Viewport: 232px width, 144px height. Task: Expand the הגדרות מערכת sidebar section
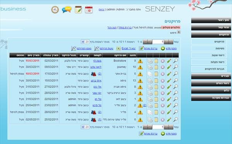pyautogui.click(x=211, y=98)
